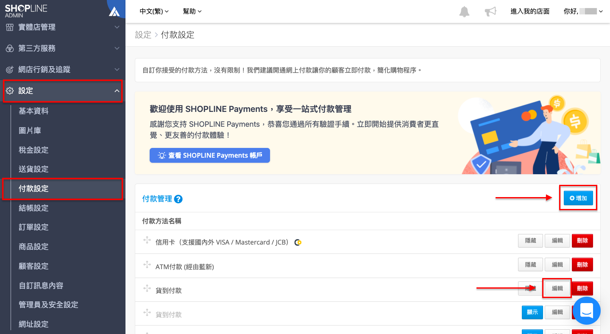Click the 網店行銷及追蹤 target icon

pyautogui.click(x=9, y=70)
